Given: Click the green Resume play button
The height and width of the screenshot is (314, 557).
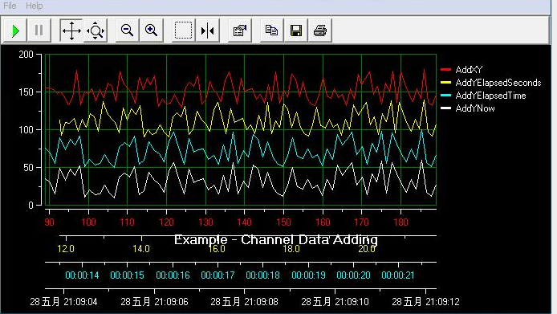Looking at the screenshot, I should 14,31.
